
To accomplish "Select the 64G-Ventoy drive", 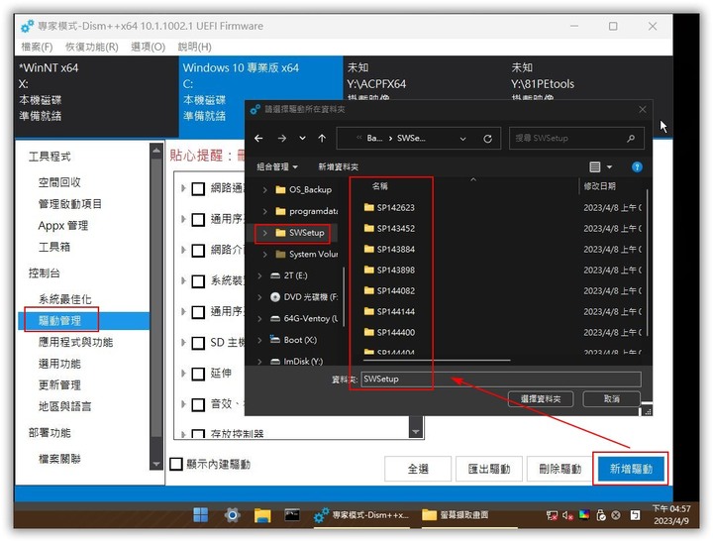I will click(304, 318).
